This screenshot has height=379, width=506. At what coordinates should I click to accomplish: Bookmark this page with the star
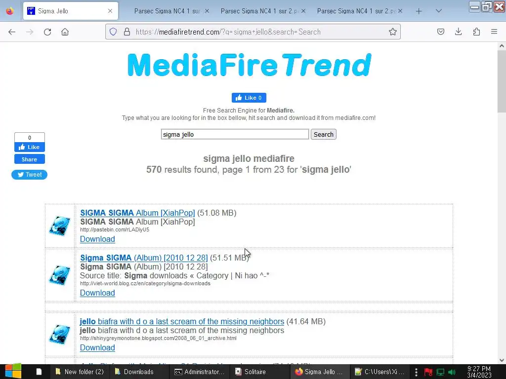pyautogui.click(x=393, y=32)
